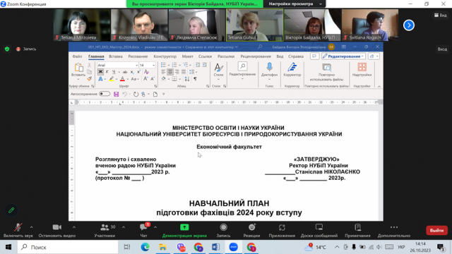The image size is (452, 254).
Task: Toggle the AutoSave switch in Word
Action: click(x=105, y=94)
